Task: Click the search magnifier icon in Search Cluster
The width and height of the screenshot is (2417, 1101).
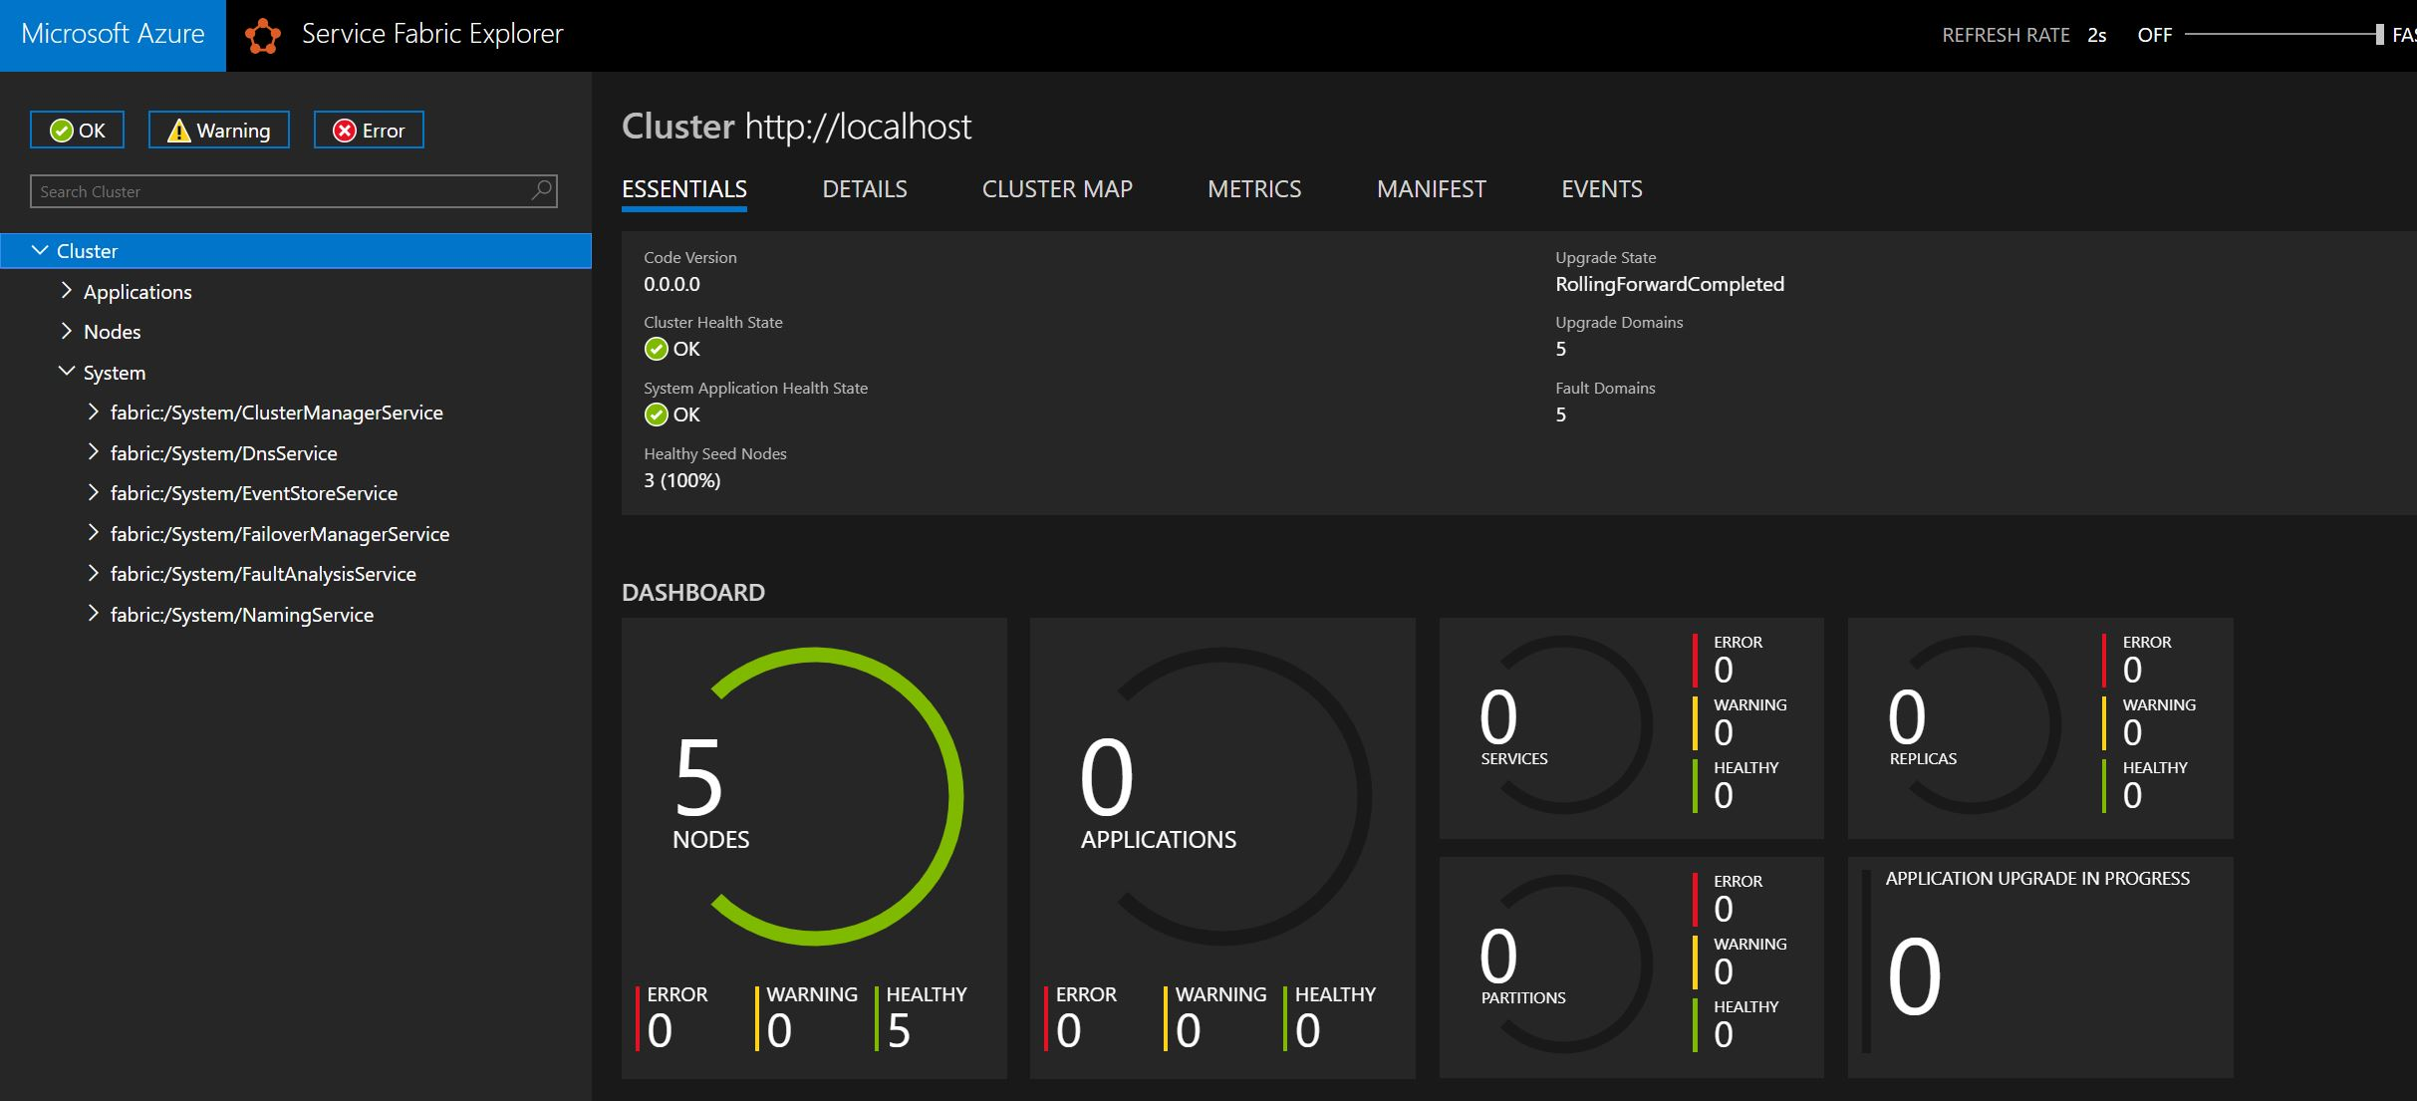Action: pos(541,190)
